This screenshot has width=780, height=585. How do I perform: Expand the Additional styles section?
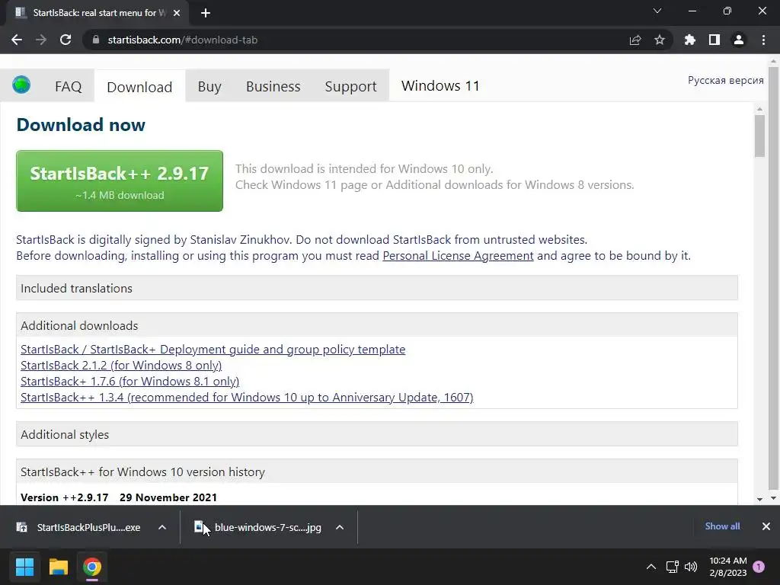pyautogui.click(x=376, y=434)
